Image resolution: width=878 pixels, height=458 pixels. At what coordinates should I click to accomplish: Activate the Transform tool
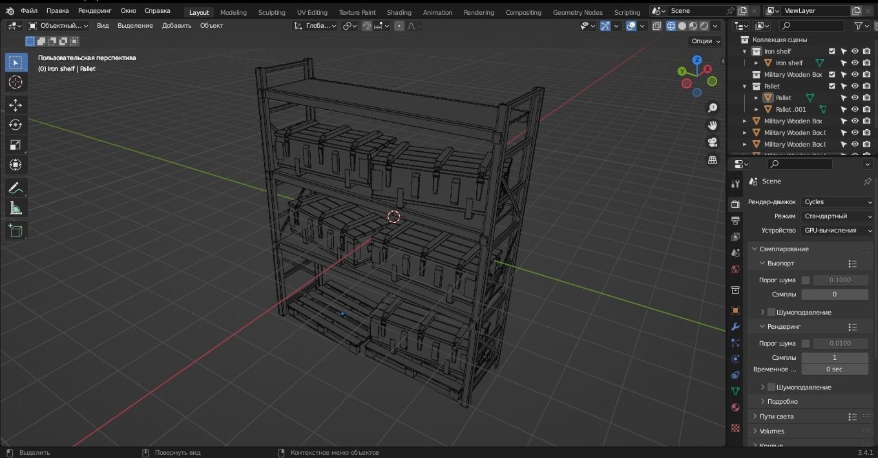(16, 165)
